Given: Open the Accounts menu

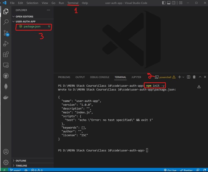Looking at the screenshot, I should coord(6,152).
